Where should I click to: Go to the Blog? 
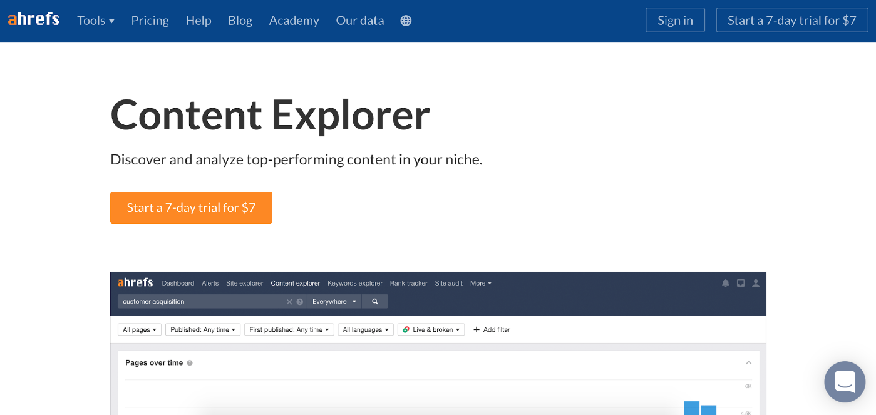(x=240, y=21)
